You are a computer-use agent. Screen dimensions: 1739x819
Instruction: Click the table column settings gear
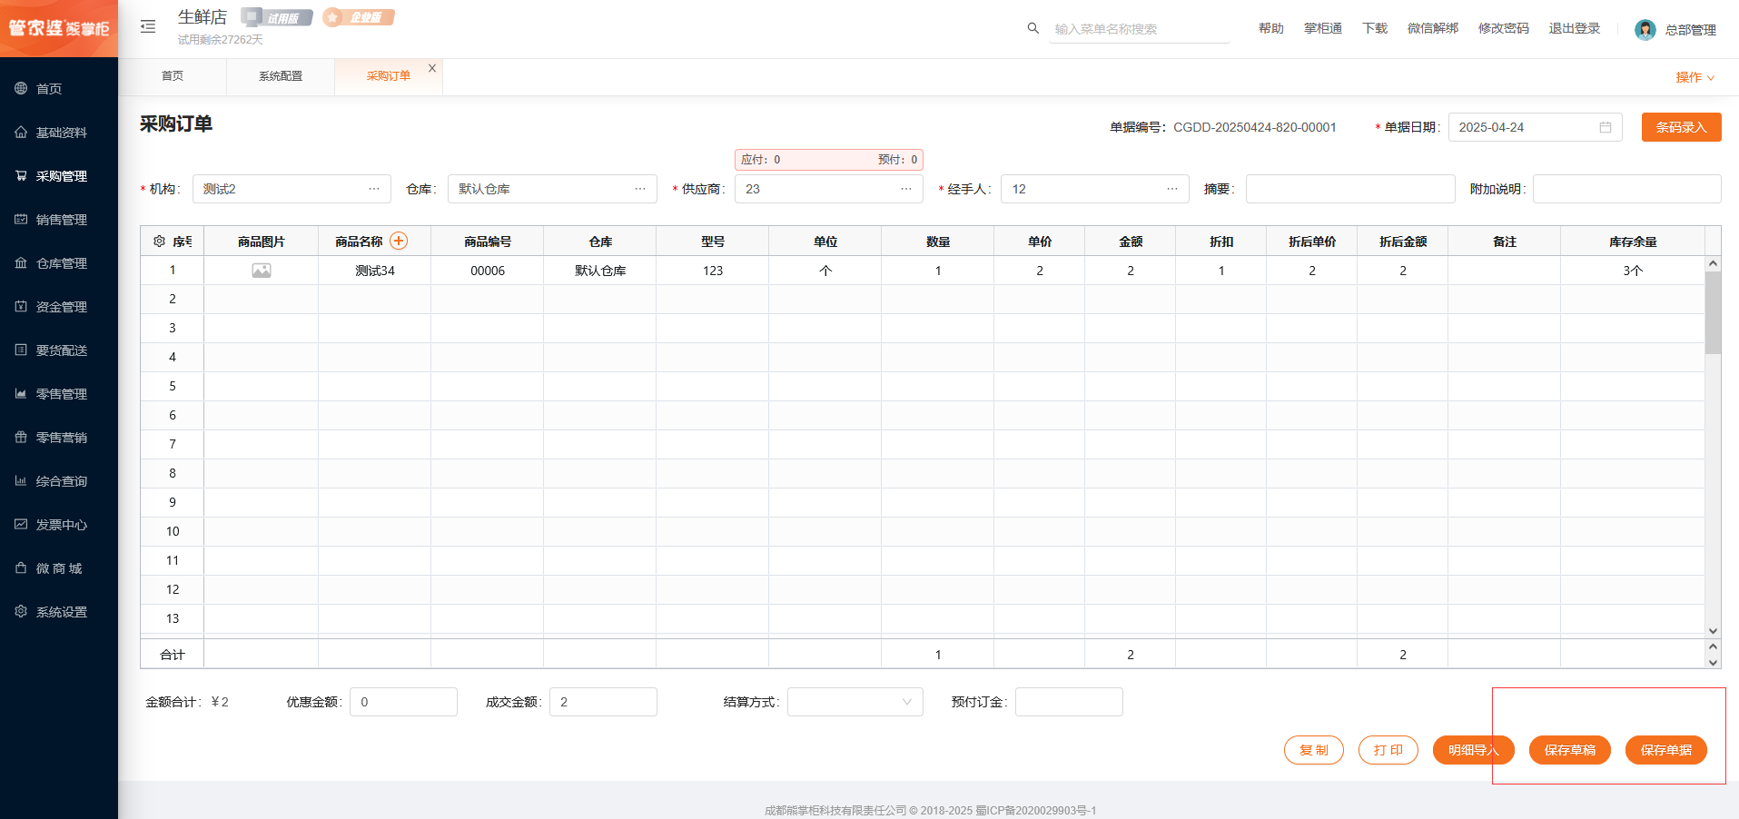pyautogui.click(x=159, y=242)
